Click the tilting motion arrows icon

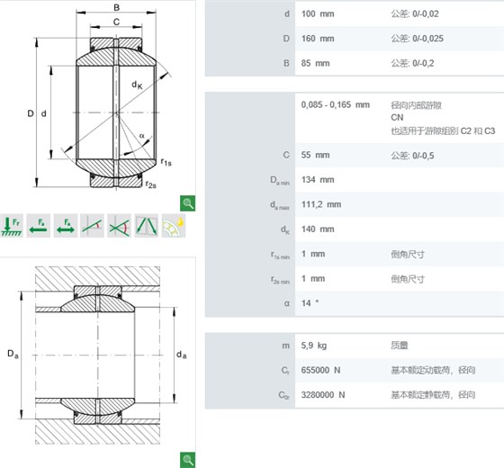[x=146, y=226]
